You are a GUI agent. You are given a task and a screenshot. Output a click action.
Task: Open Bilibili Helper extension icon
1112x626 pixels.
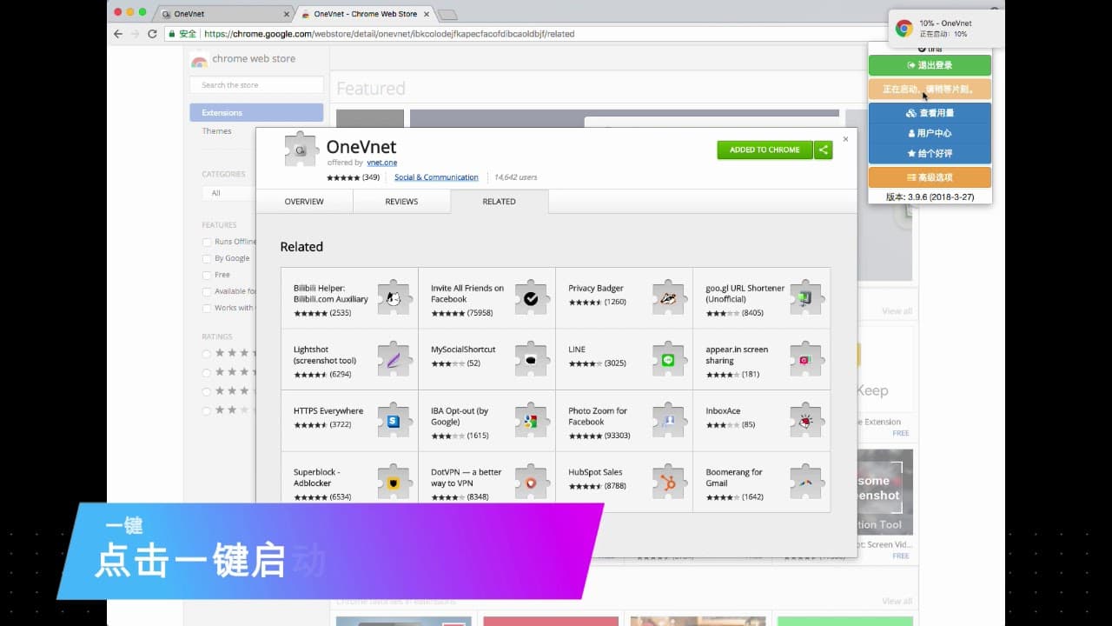click(x=394, y=297)
